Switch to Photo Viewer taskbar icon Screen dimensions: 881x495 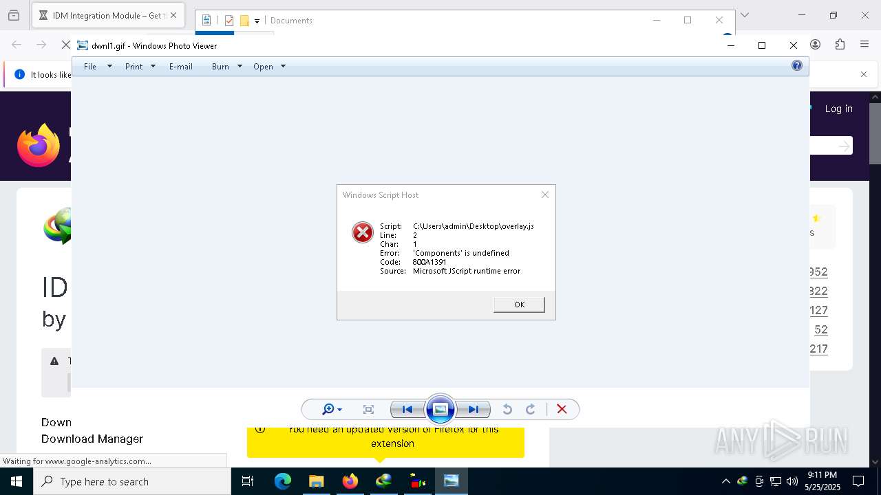[451, 481]
